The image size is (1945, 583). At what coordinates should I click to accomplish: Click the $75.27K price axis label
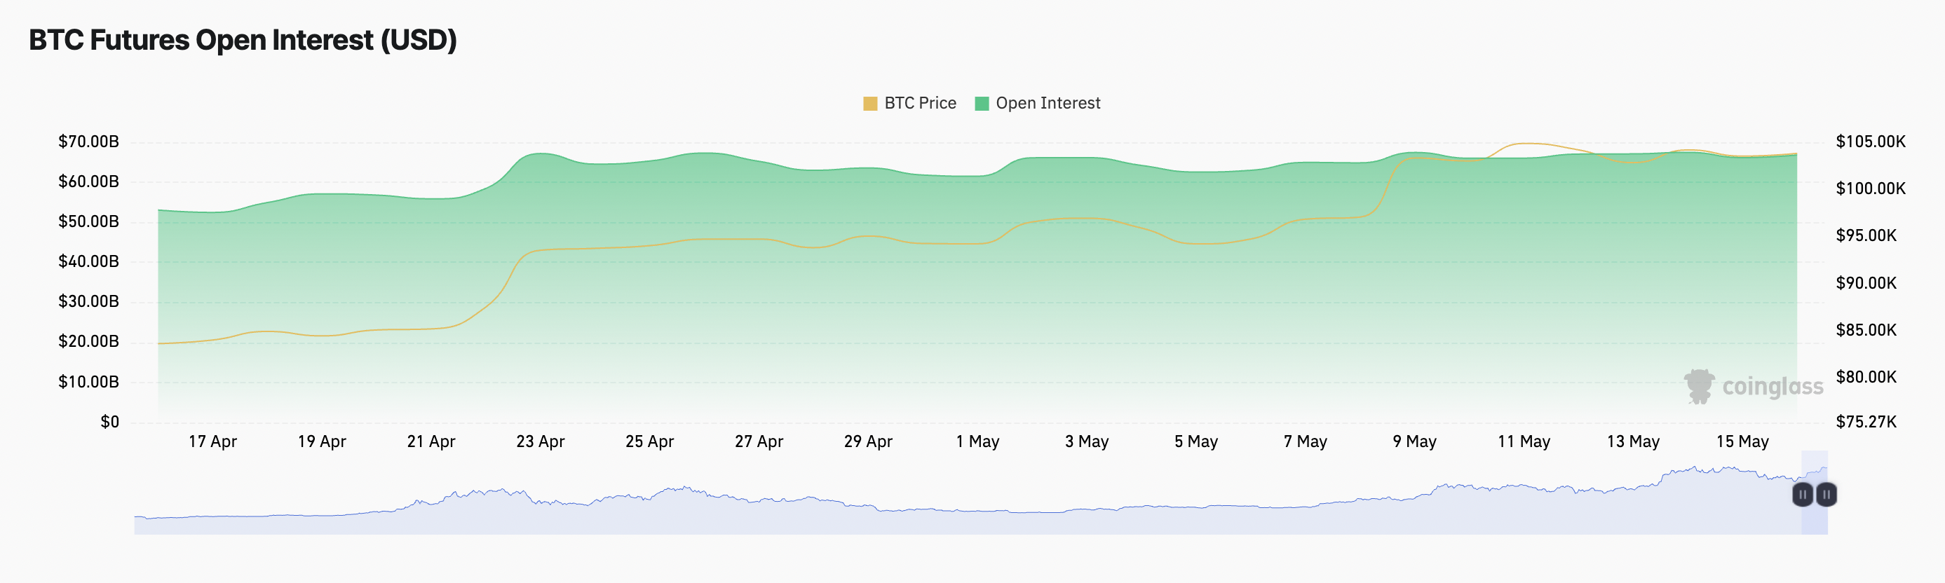1866,423
